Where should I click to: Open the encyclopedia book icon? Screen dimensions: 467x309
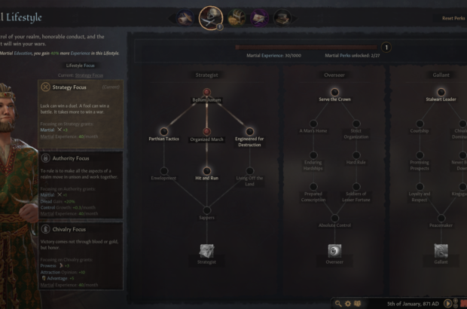click(357, 303)
